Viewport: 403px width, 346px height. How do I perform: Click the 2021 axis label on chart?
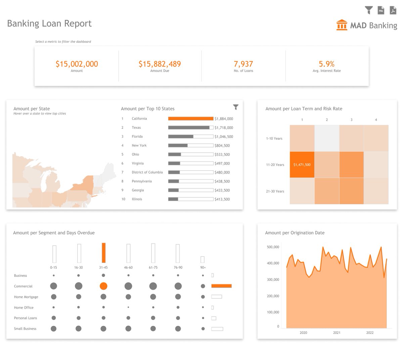[337, 333]
